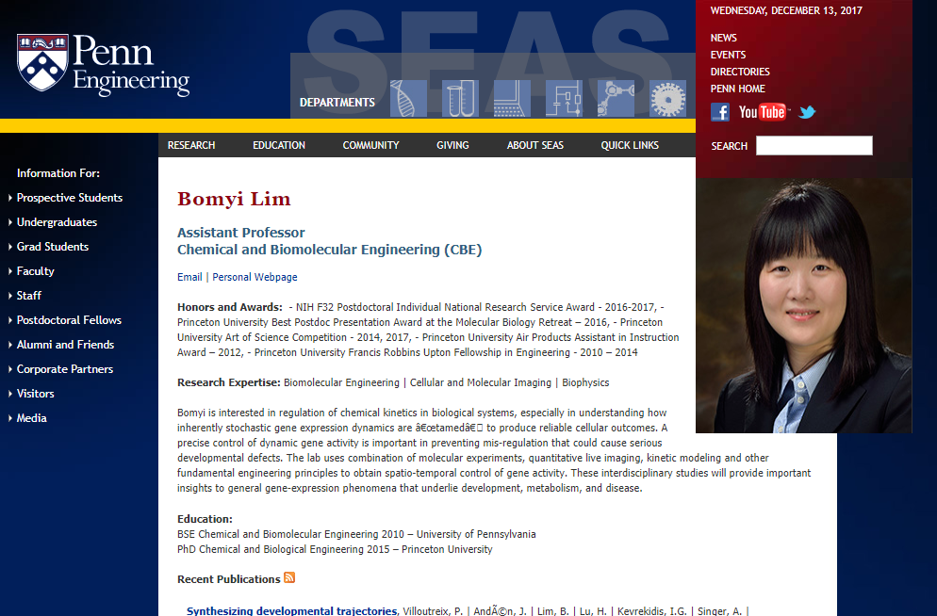
Task: Click the Personal Webpage link
Action: (x=255, y=277)
